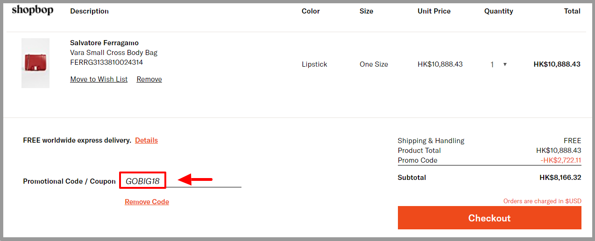Screen dimensions: 595x241
Task: Select the Description column header
Action: click(x=89, y=11)
